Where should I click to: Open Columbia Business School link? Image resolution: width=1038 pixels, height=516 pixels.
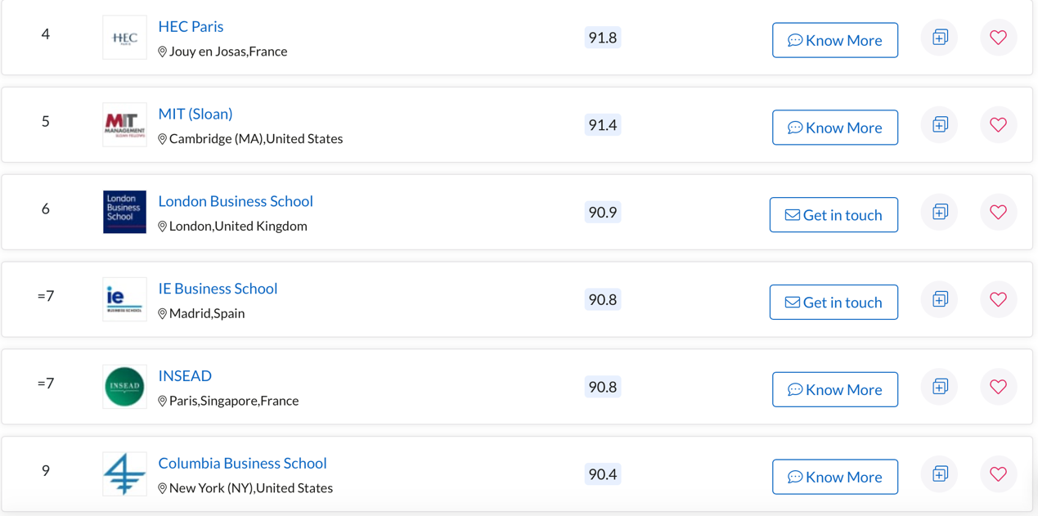[x=242, y=464]
